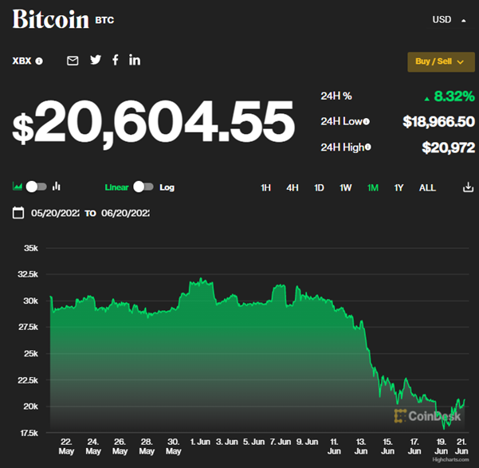Select the 1W time range

[x=345, y=188]
